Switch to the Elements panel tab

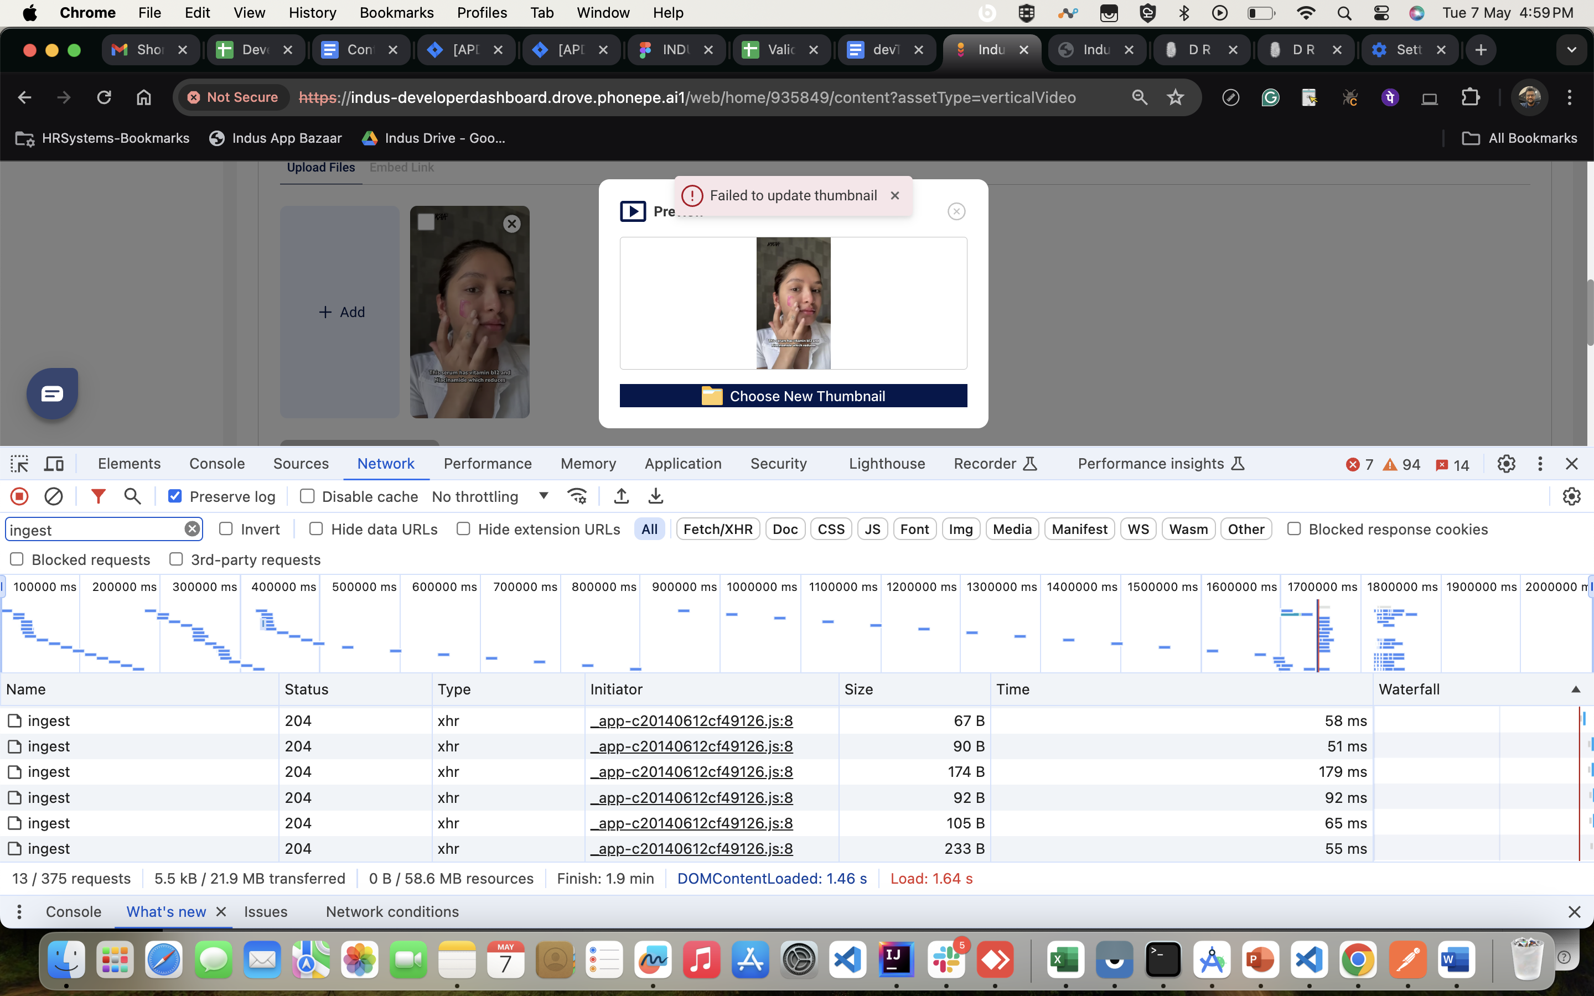(128, 463)
